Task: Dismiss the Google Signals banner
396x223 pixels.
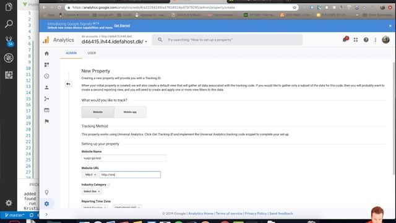Action: tap(390, 26)
